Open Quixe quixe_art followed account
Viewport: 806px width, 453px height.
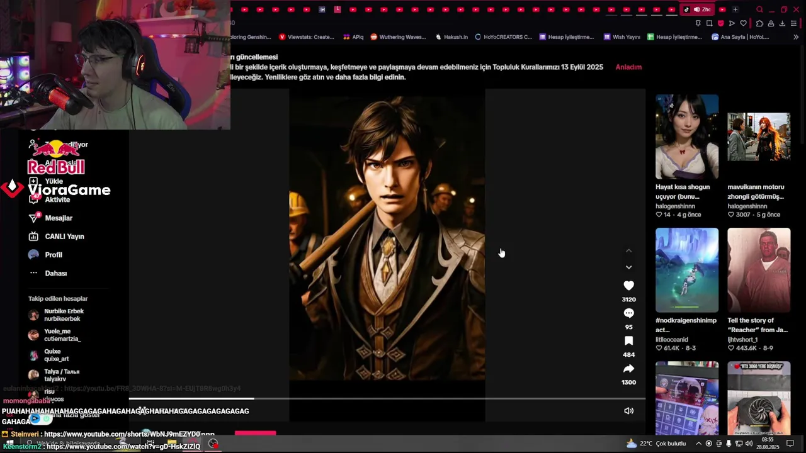[49, 355]
